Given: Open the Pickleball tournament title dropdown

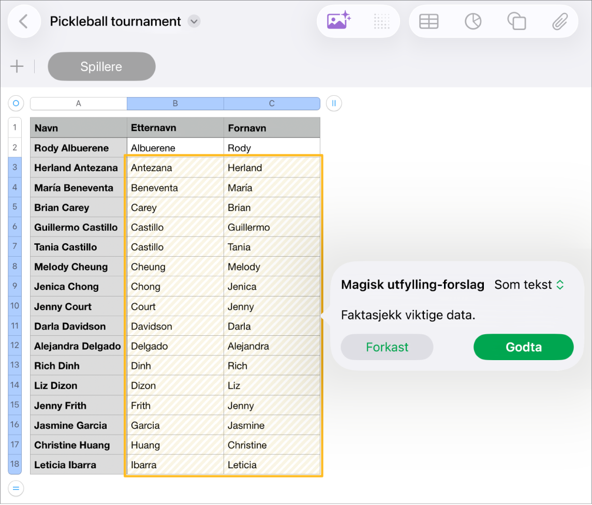Looking at the screenshot, I should pos(194,22).
